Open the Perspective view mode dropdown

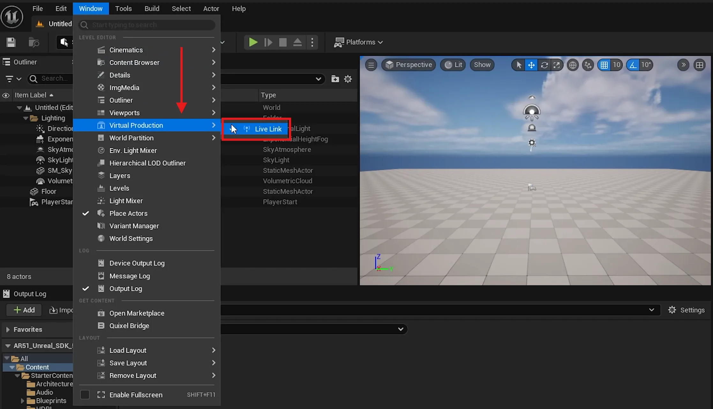click(x=409, y=65)
